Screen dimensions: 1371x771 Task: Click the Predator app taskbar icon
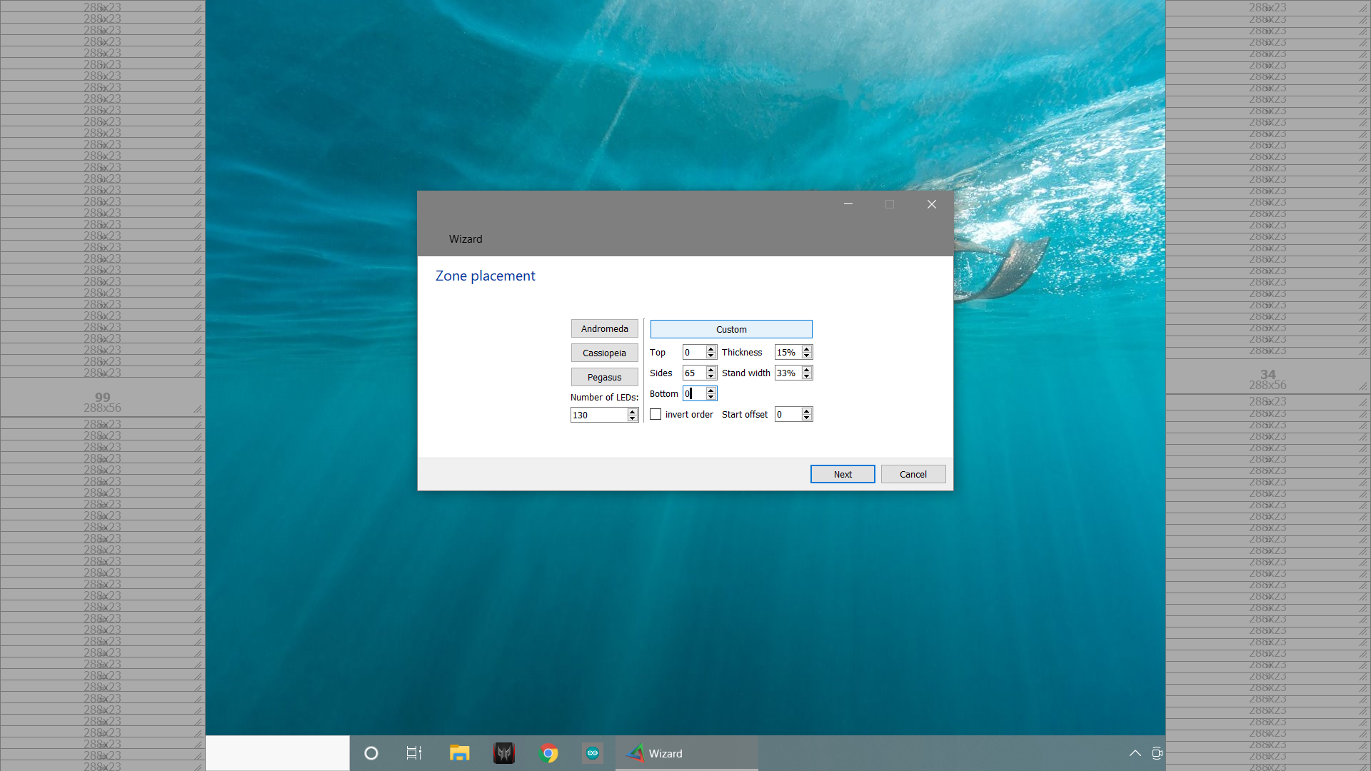point(504,753)
